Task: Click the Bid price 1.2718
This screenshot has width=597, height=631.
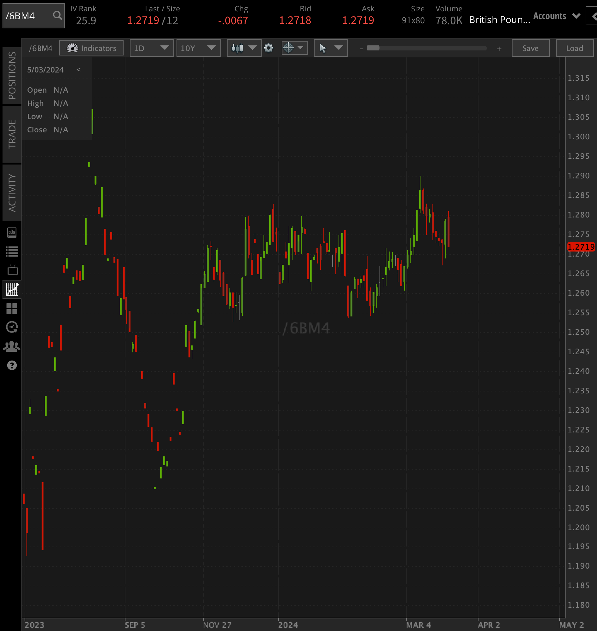Action: click(x=295, y=21)
